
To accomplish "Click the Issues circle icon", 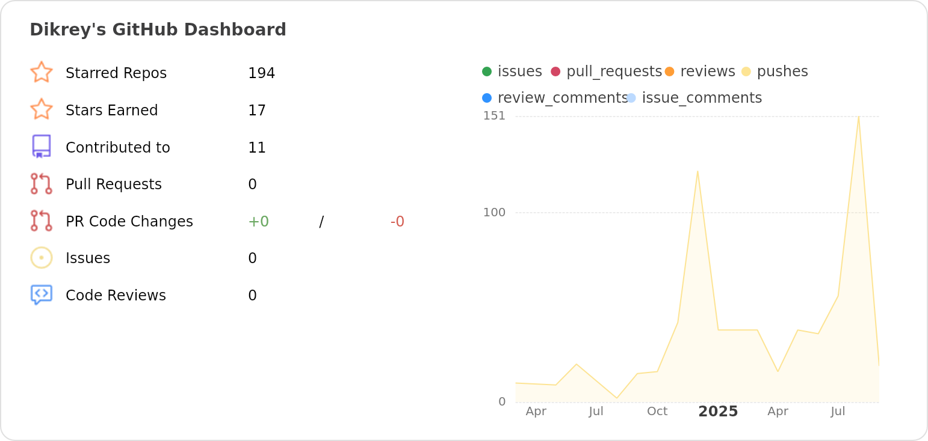I will tap(42, 258).
